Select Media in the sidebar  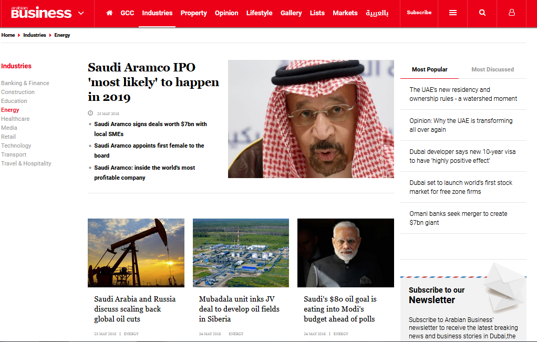coord(9,128)
